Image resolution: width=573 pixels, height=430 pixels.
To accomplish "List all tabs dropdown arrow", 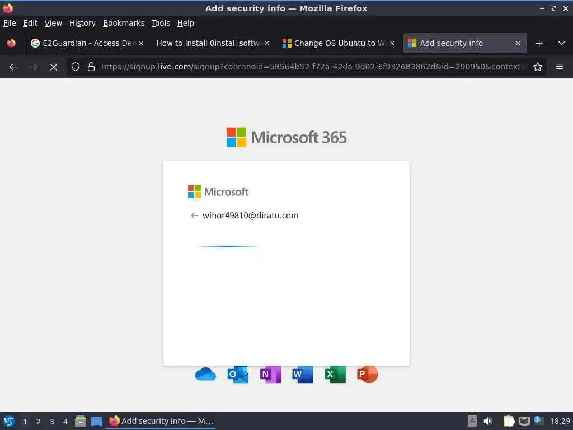I will [562, 43].
